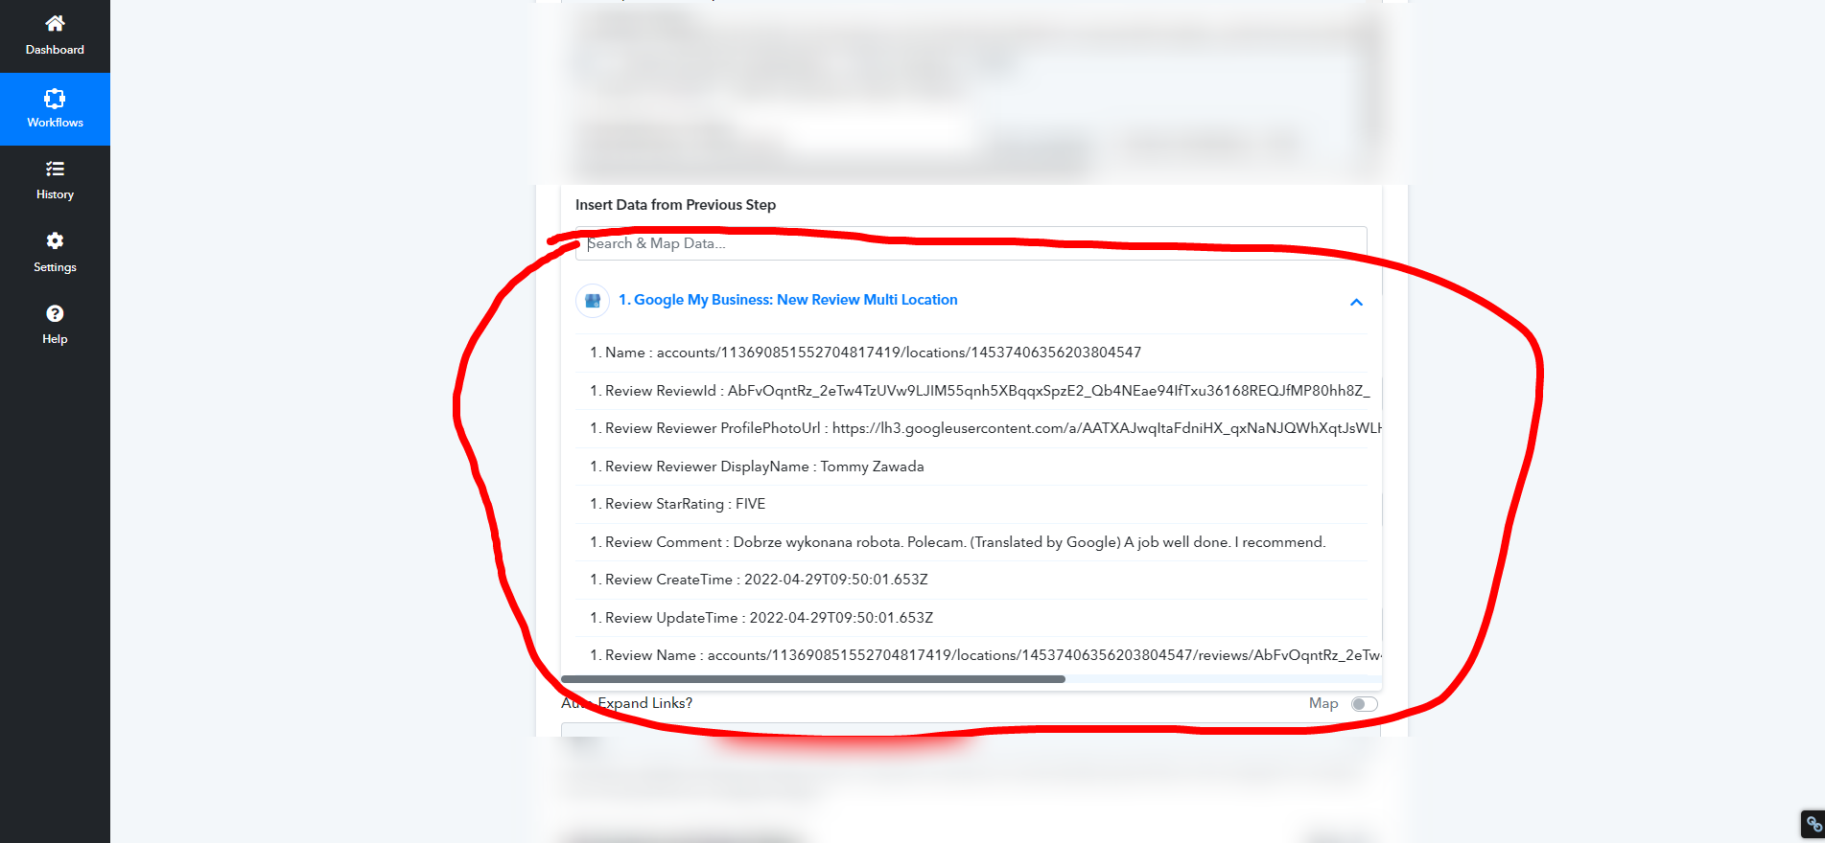1825x843 pixels.
Task: Open the Dashboard home icon
Action: (x=55, y=23)
